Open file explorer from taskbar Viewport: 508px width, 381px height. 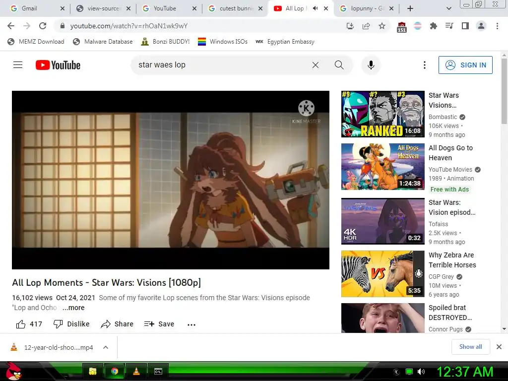click(93, 371)
